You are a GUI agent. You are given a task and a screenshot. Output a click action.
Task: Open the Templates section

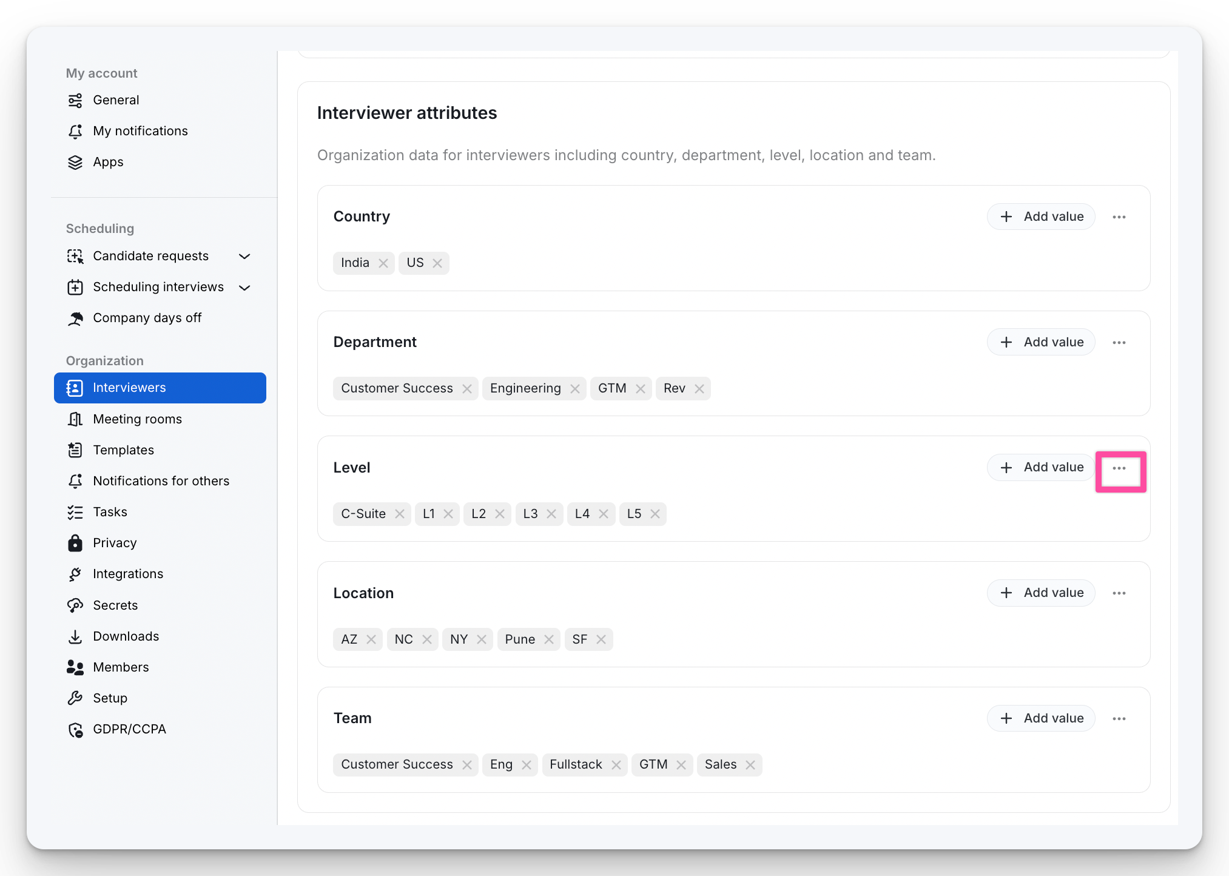point(160,450)
